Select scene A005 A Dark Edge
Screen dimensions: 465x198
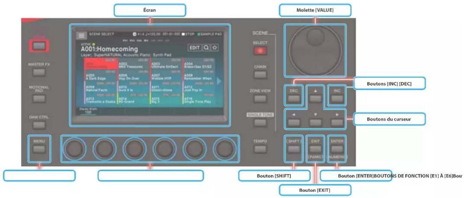click(100, 75)
